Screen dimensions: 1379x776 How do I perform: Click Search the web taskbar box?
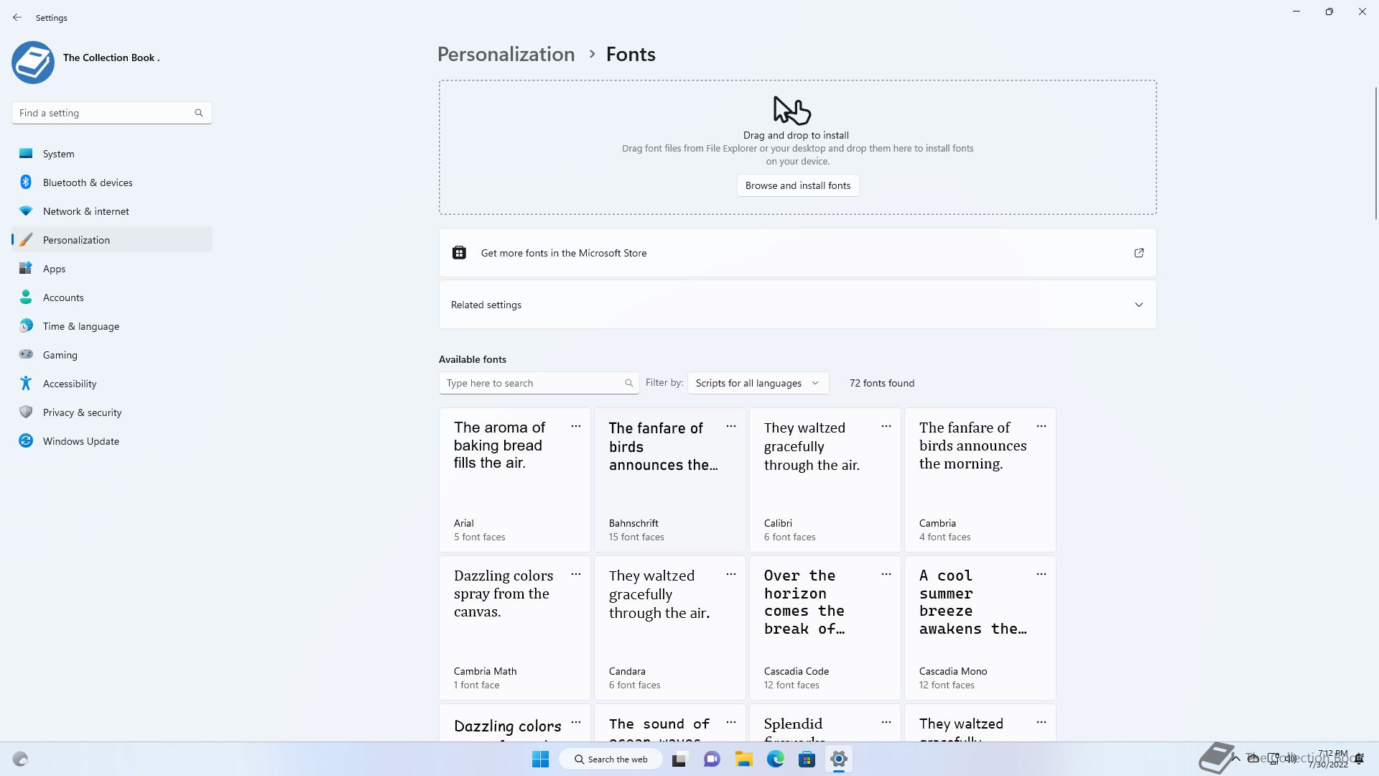pyautogui.click(x=611, y=759)
